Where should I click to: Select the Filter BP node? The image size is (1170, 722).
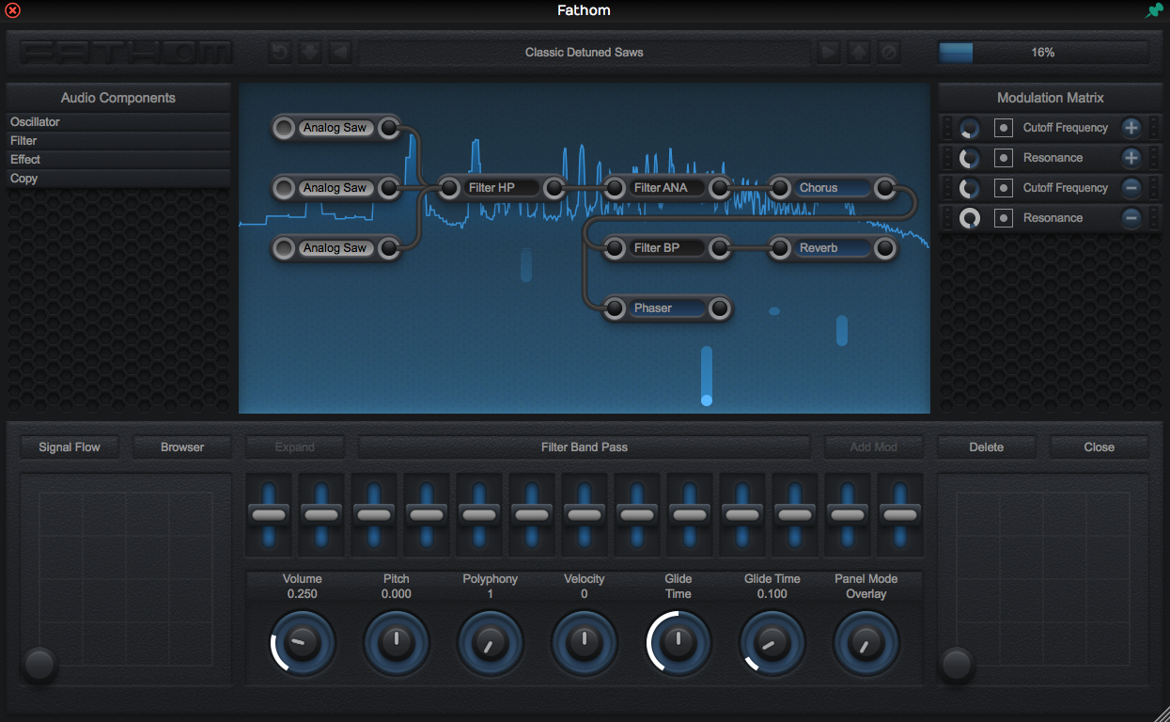[x=668, y=248]
